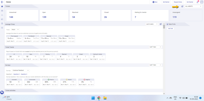The image size is (204, 101).
Task: Click the green Positive smiley icon
Action: tap(49, 79)
